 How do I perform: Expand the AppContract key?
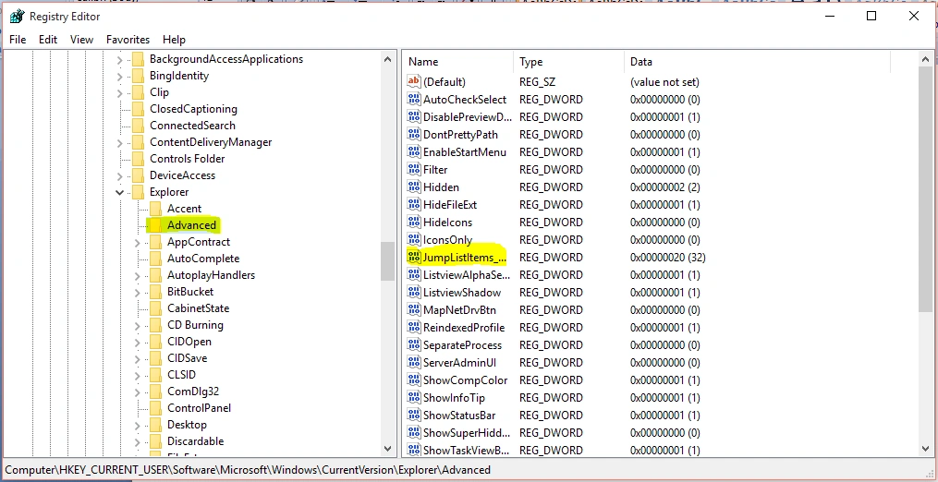click(137, 242)
